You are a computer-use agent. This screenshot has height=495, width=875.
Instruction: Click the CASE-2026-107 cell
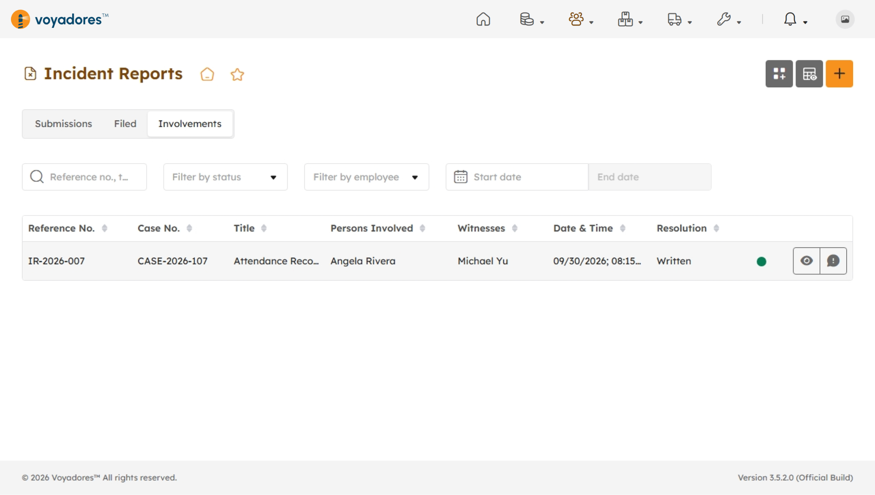(x=173, y=261)
